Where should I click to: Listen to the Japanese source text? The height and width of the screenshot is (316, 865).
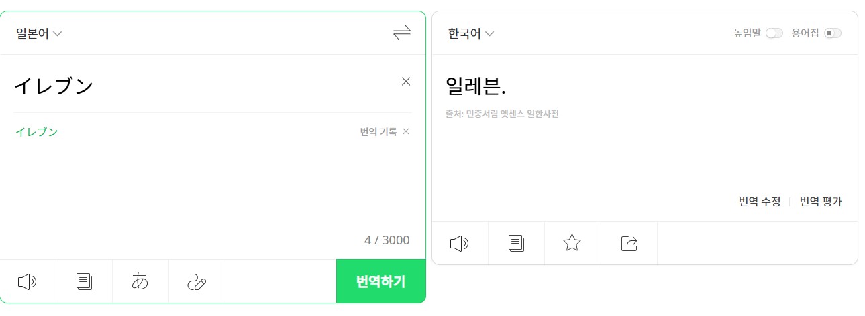[28, 282]
